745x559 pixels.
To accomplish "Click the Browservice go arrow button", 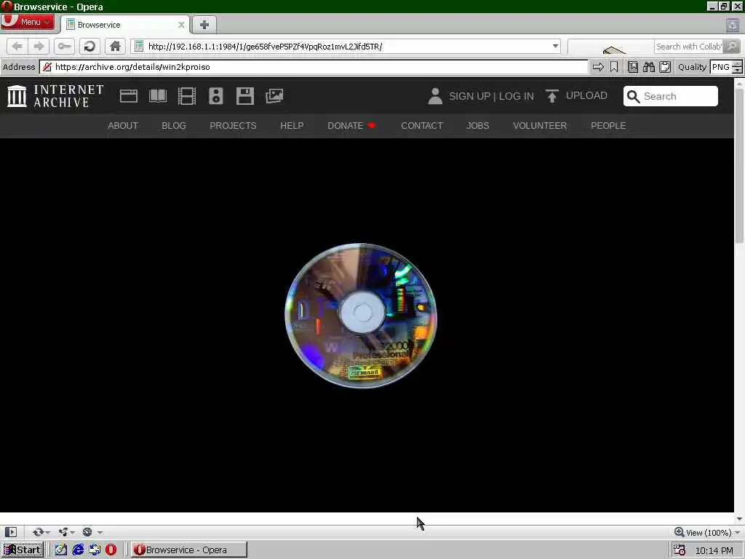I will (x=598, y=67).
